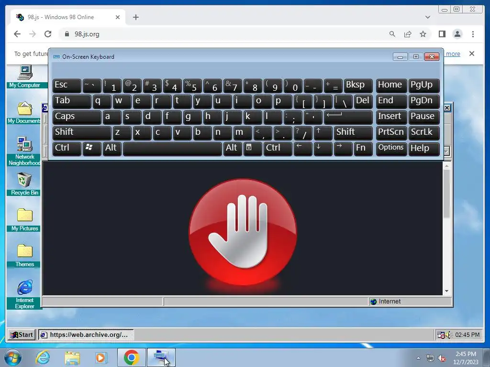The image size is (490, 367).
Task: Click the red stop-hand image
Action: (x=243, y=232)
